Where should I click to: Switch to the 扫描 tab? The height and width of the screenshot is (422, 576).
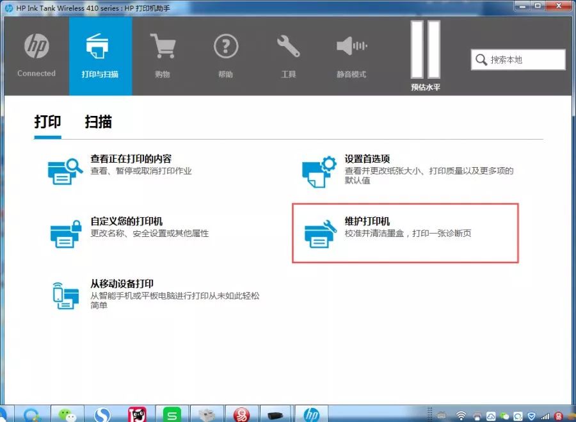[x=99, y=122]
